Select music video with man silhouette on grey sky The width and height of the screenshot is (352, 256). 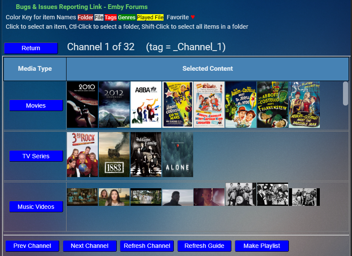coord(178,198)
